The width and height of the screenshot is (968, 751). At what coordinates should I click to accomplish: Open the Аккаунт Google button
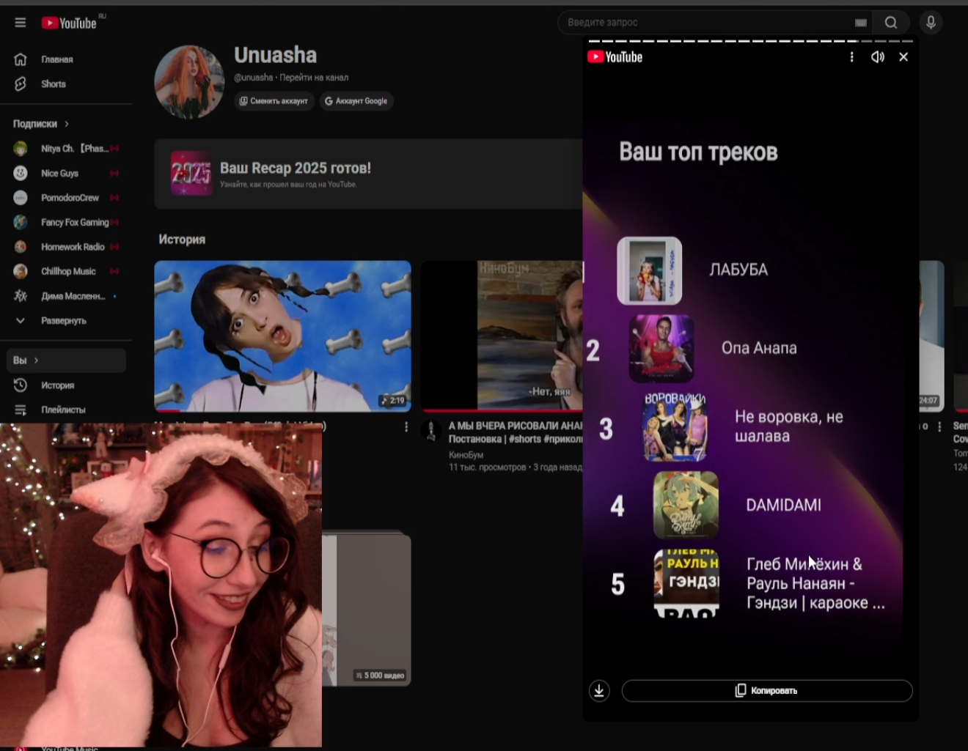point(356,101)
